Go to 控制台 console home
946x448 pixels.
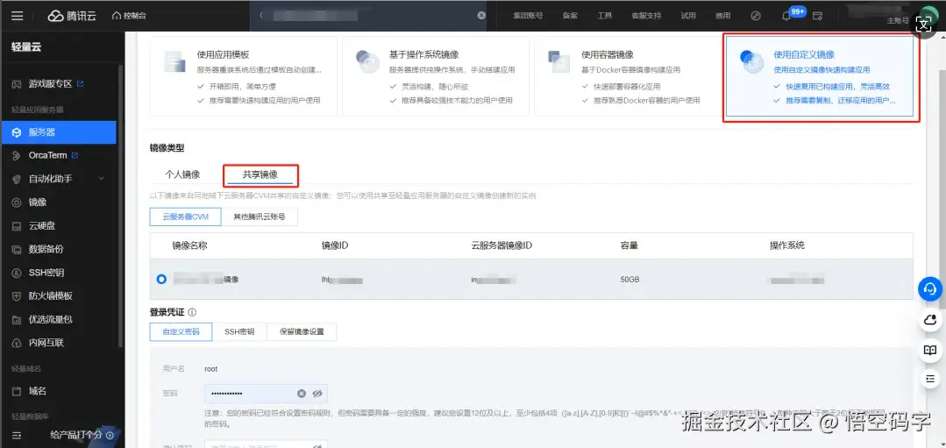129,16
